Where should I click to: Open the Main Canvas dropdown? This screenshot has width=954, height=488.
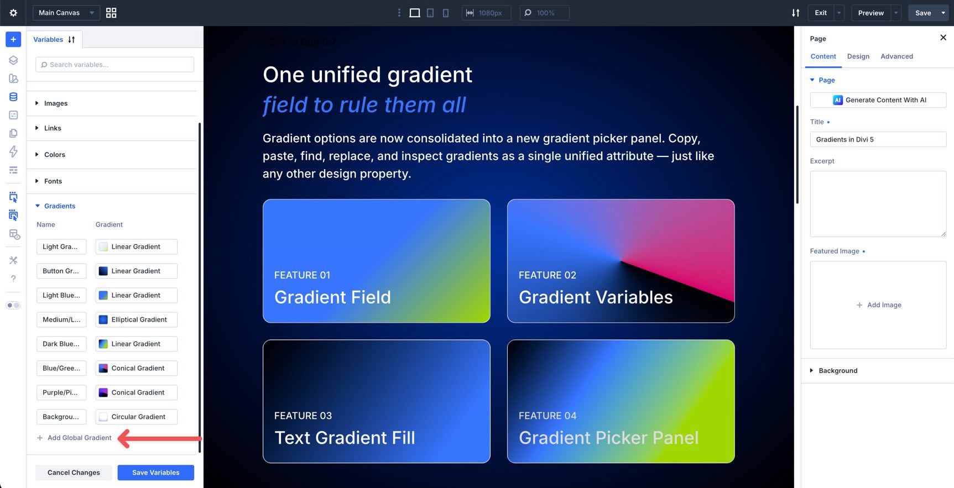point(66,13)
